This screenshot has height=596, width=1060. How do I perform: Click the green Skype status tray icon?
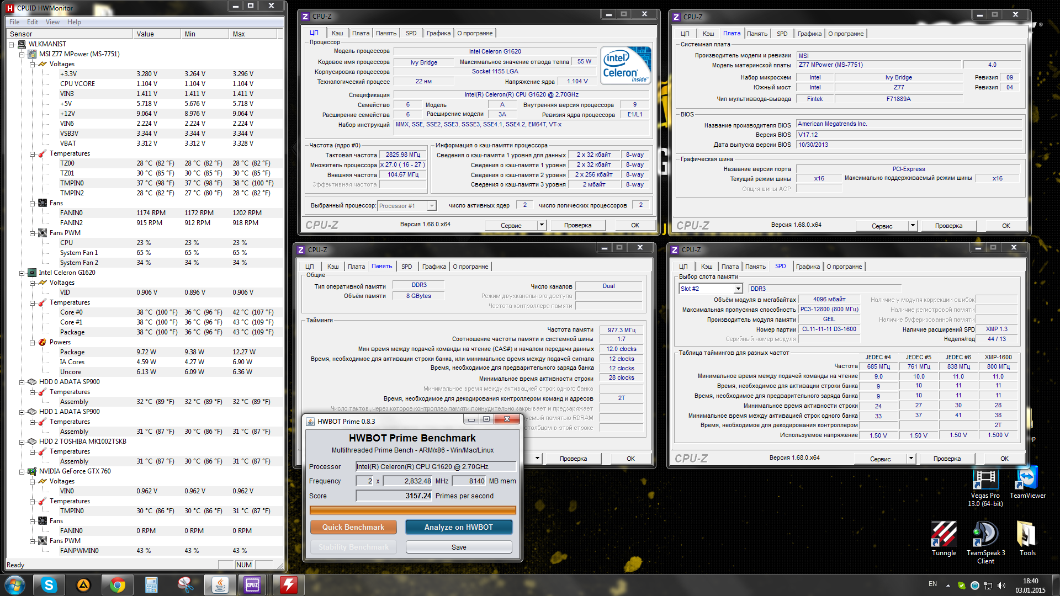click(x=961, y=585)
